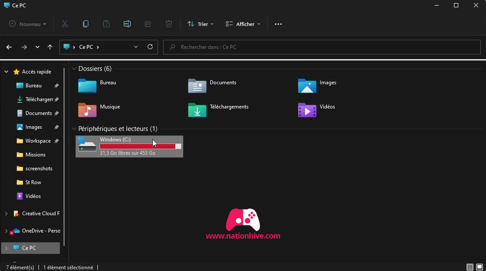Expand the Creative Cloud Files node
This screenshot has height=271, width=486.
6,214
